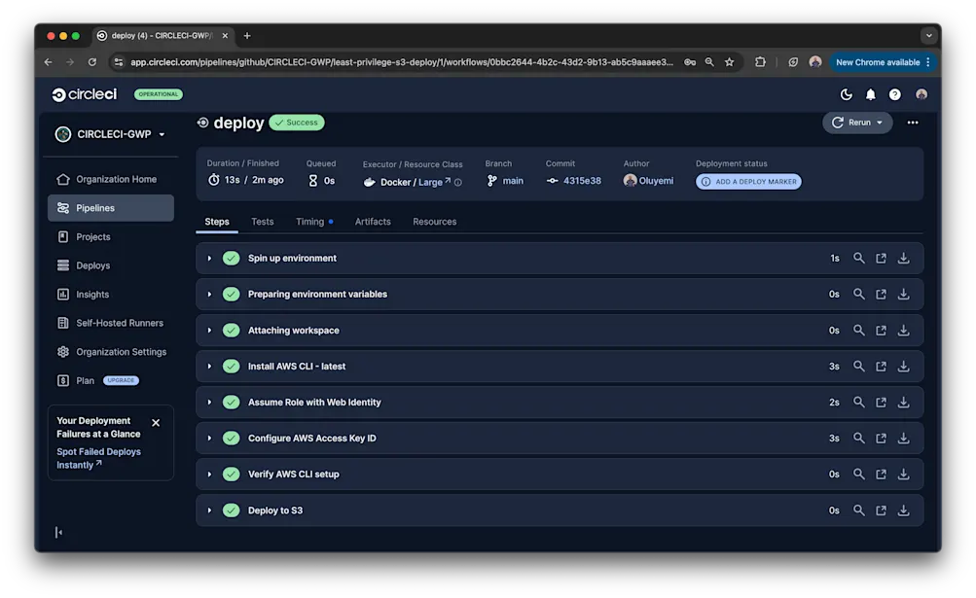
Task: Switch to the Tests tab
Action: pos(262,222)
